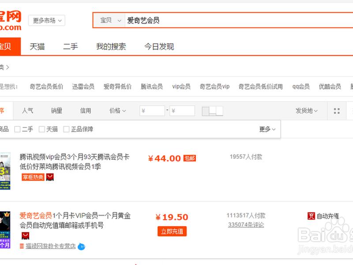Screen dimensions: 353x265
Task: Click the search field containing 爱奇艺会员
Action: pos(239,20)
